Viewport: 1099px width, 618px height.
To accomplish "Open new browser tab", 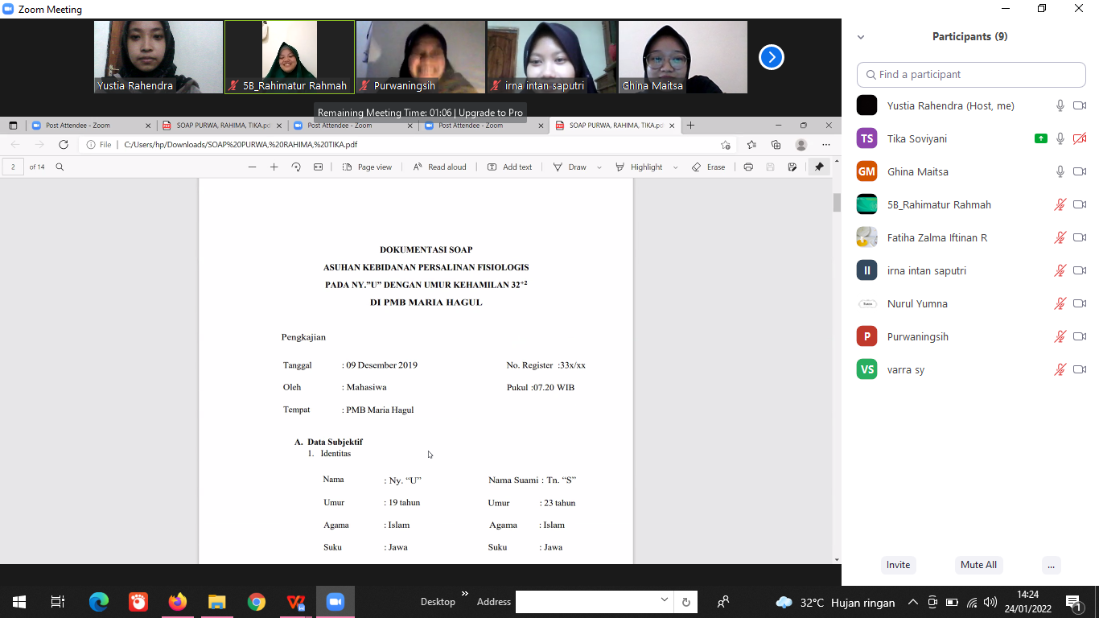I will pyautogui.click(x=690, y=125).
